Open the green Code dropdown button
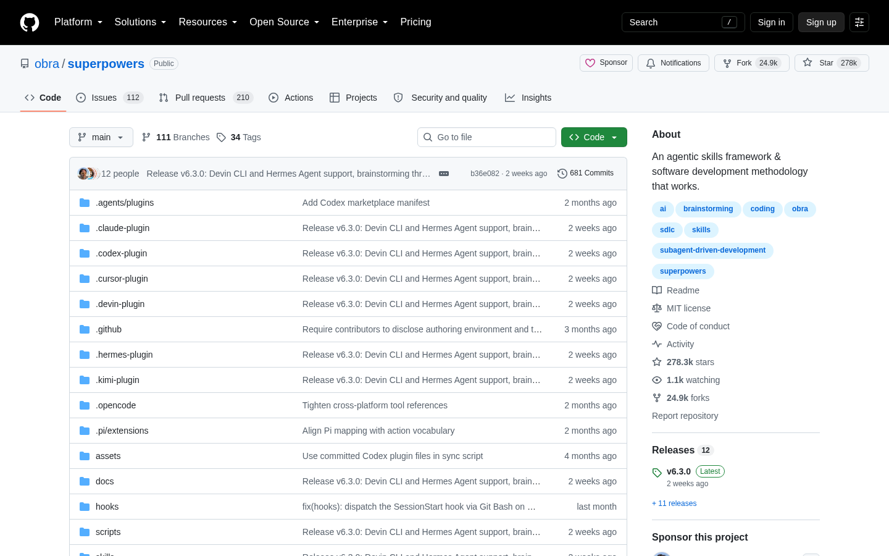 click(594, 137)
